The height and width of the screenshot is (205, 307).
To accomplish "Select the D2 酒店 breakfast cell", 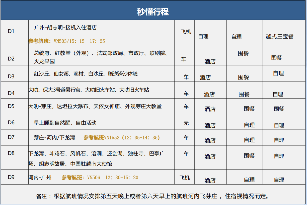I will point(210,61).
